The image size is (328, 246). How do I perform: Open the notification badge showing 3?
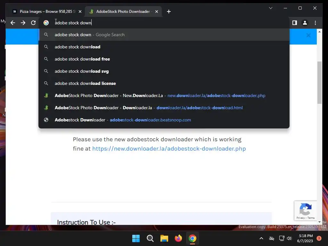(x=319, y=238)
